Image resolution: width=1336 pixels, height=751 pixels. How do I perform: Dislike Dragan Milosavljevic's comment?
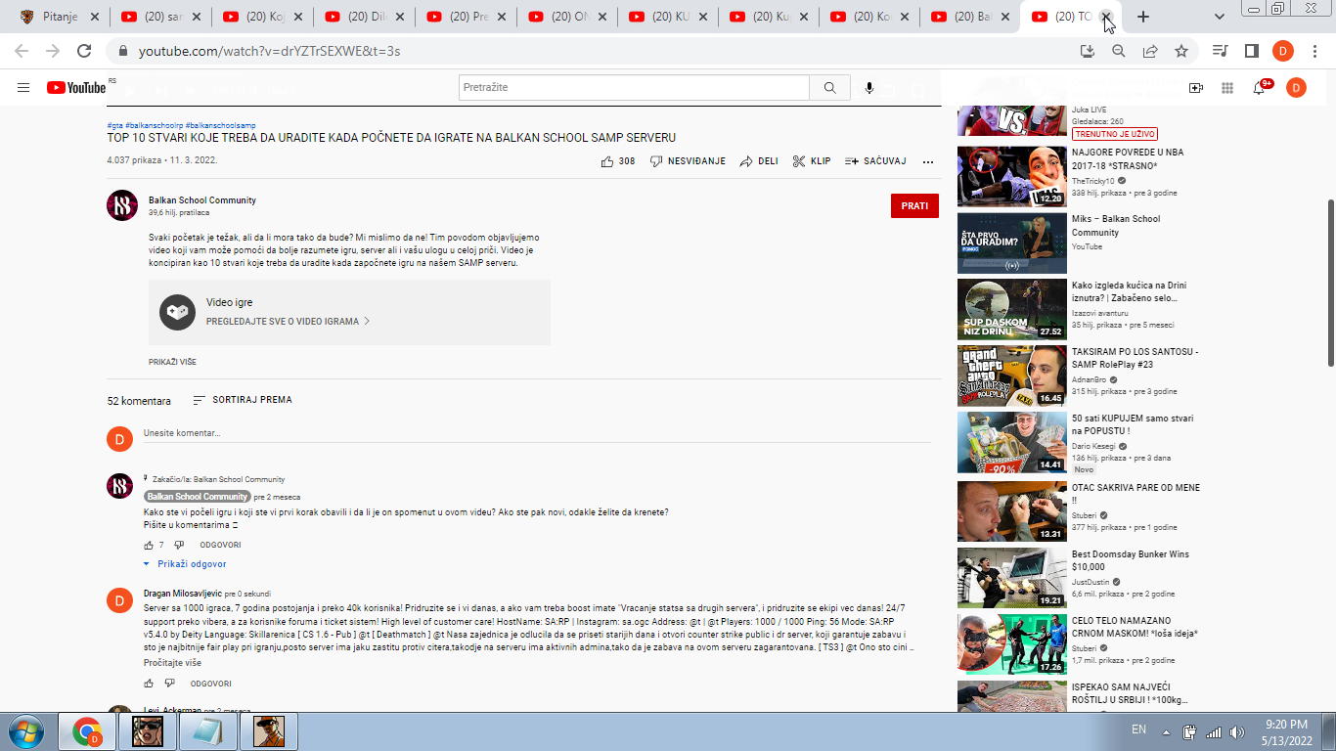tap(169, 684)
